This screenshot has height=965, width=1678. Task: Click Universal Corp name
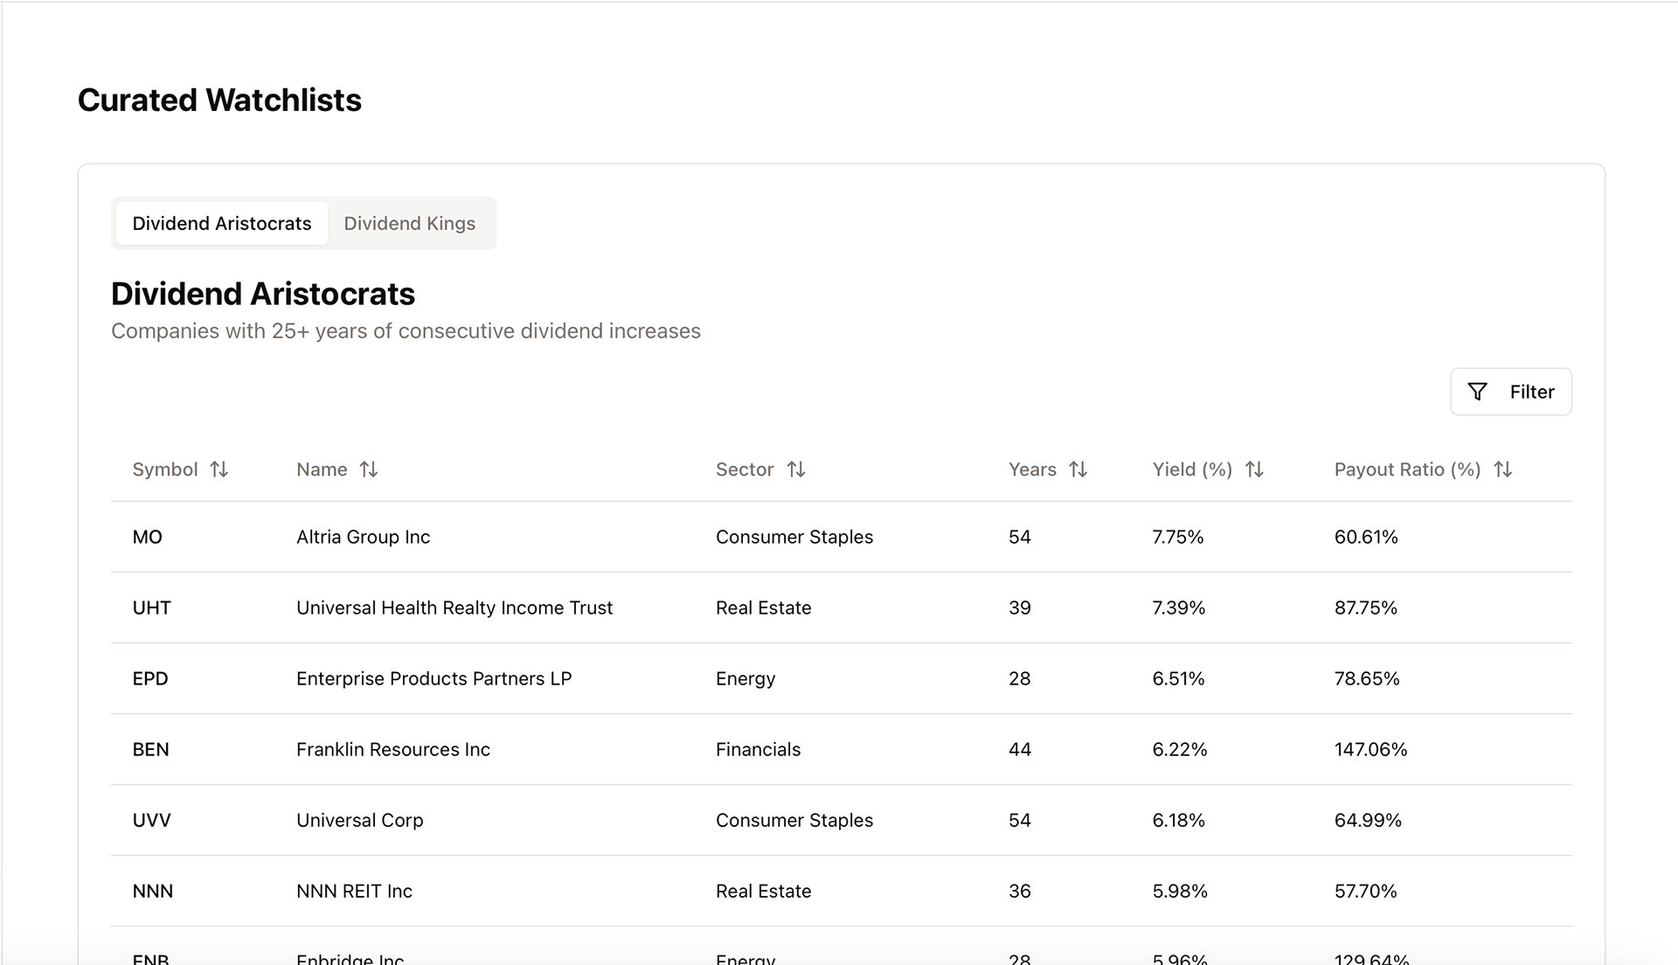359,820
